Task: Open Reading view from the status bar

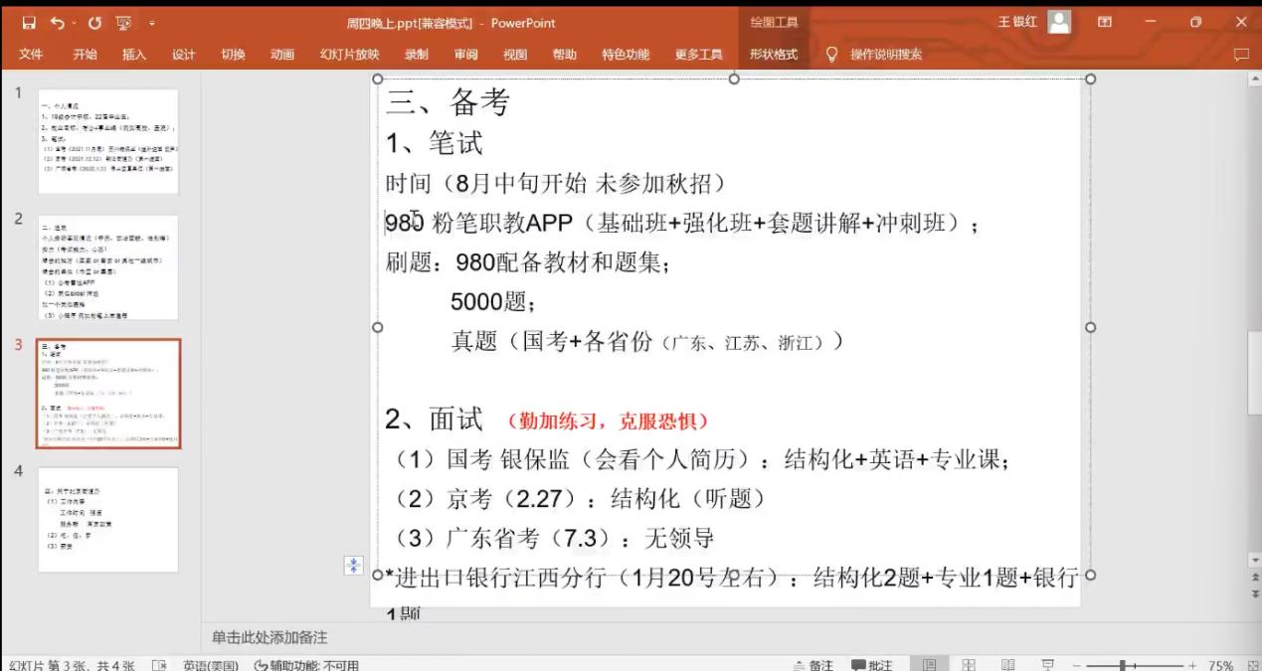Action: click(1007, 665)
